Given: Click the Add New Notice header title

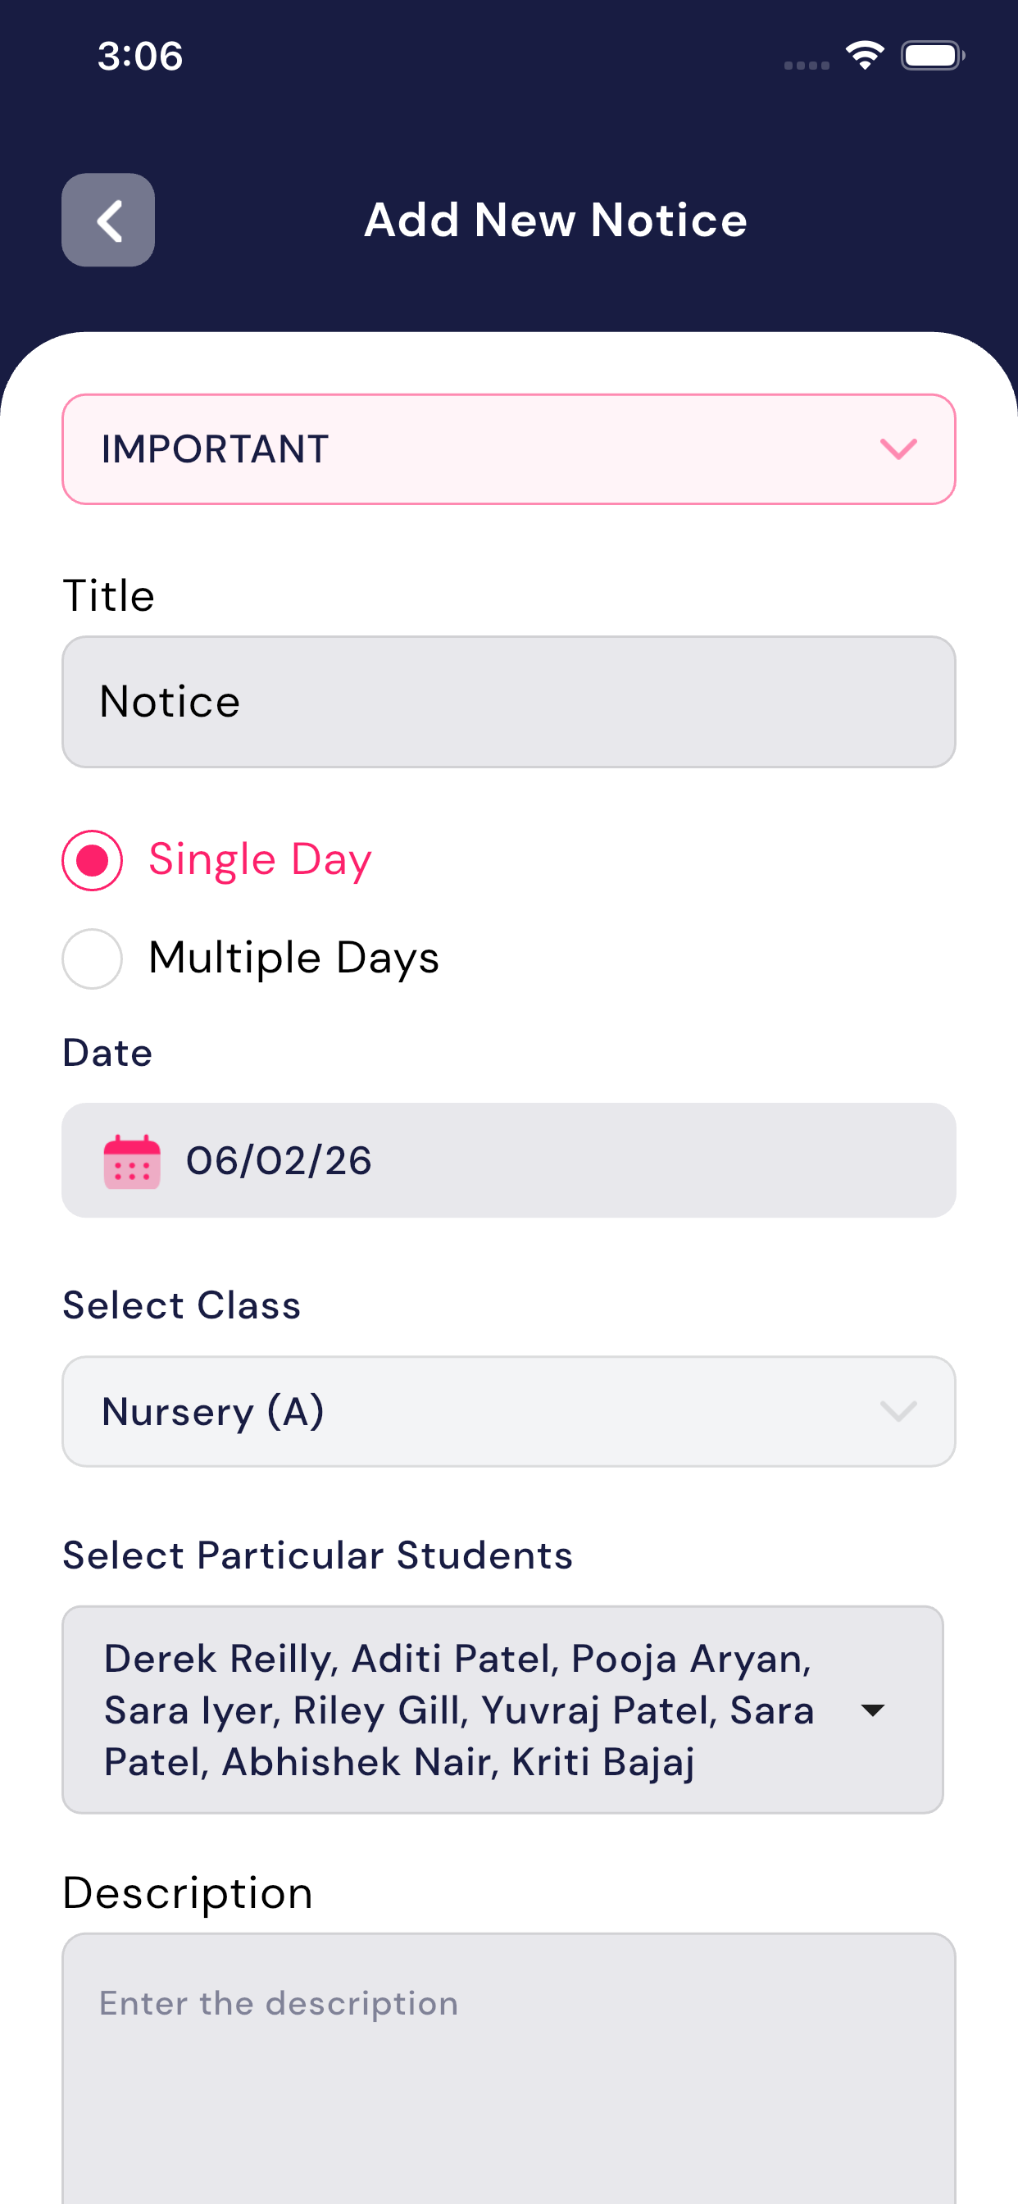Looking at the screenshot, I should [555, 220].
